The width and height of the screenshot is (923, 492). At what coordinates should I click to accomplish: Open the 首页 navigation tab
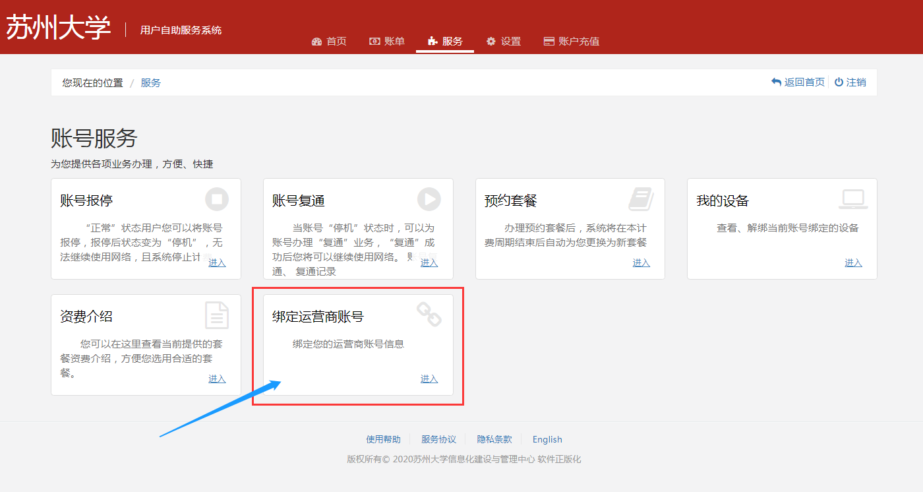(x=329, y=41)
